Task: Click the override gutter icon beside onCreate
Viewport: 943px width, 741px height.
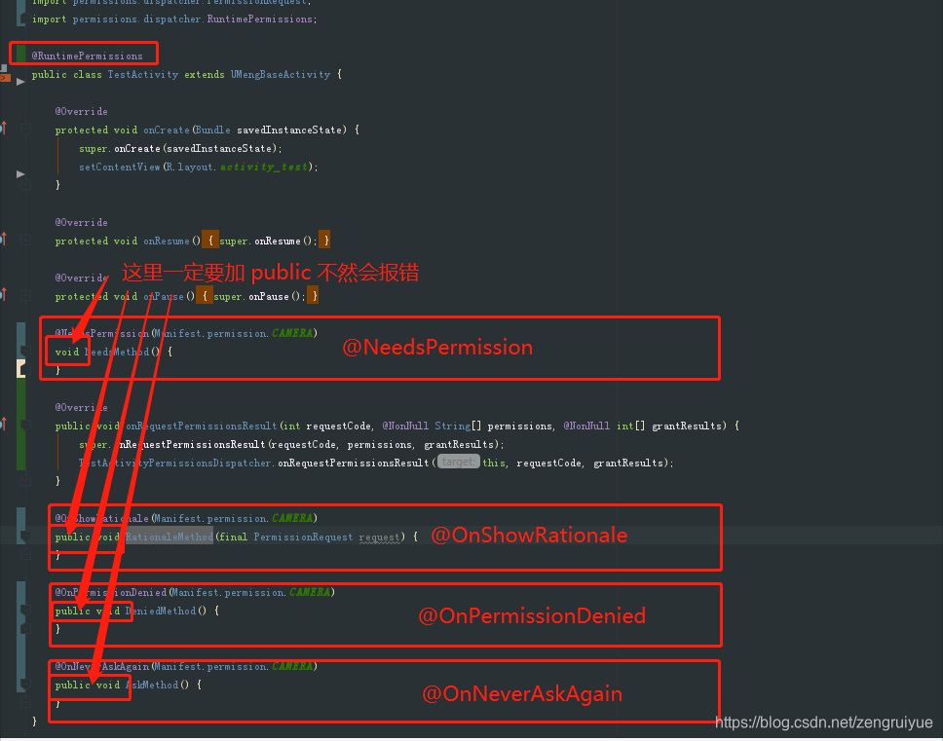Action: 3,128
